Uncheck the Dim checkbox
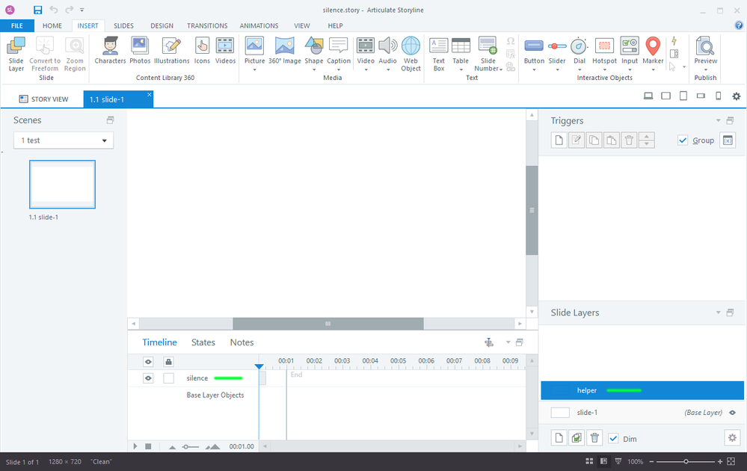 [613, 439]
